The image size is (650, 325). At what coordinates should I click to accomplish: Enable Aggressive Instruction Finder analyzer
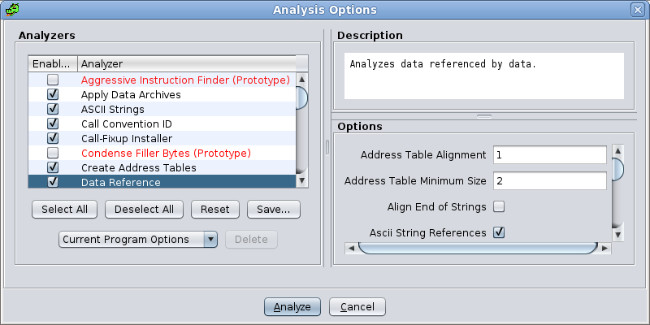pos(53,80)
